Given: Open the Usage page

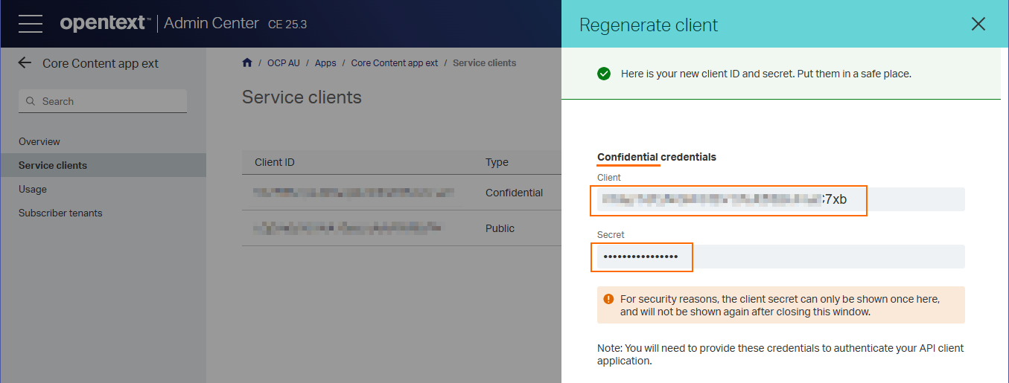Looking at the screenshot, I should click(x=33, y=189).
